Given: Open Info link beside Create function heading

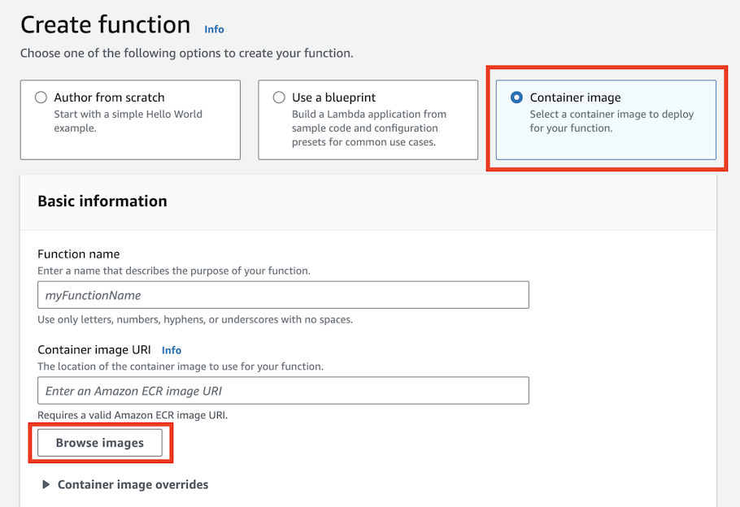Looking at the screenshot, I should click(x=214, y=29).
